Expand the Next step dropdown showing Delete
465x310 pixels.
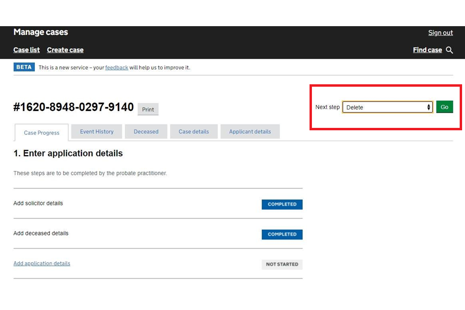click(x=387, y=107)
